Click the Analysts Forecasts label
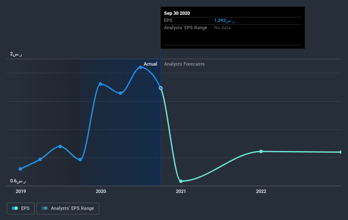This screenshot has height=220, width=348. (x=184, y=64)
